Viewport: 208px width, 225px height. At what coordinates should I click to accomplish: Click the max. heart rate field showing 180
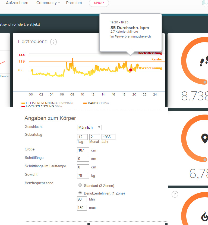pyautogui.click(x=82, y=208)
